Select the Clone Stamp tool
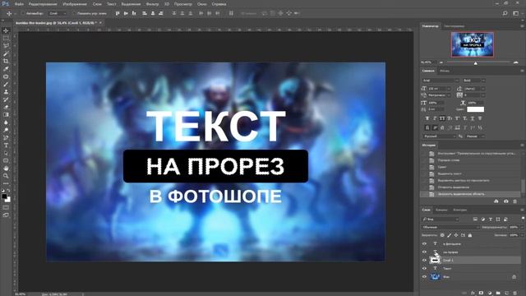Screen dimensions: 526x296 coord(6,92)
